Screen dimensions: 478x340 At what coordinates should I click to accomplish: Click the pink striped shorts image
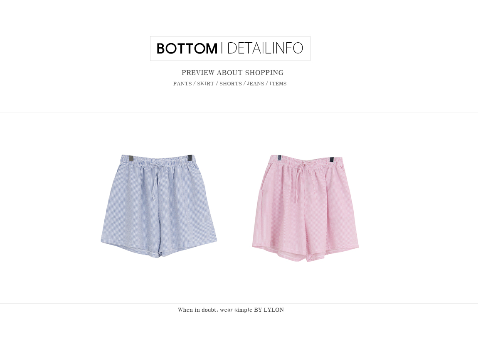point(305,208)
